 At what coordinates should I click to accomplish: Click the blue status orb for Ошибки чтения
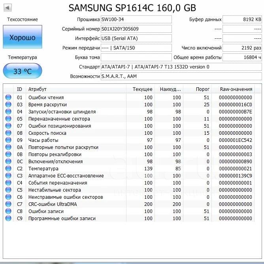coord(8,98)
